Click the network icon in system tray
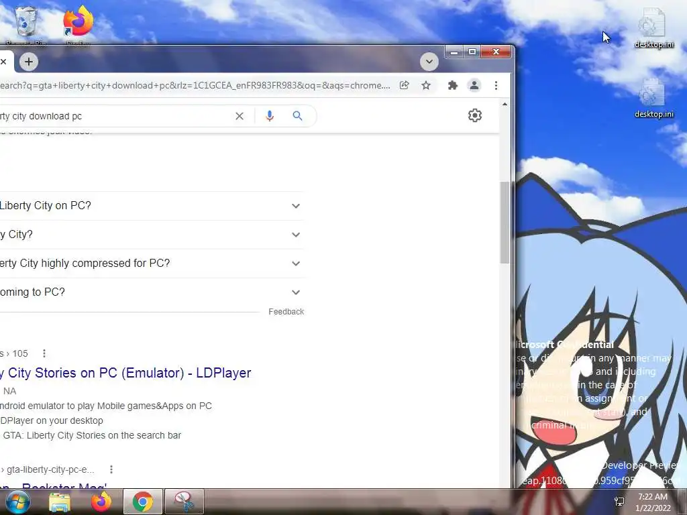687x515 pixels. 619,502
